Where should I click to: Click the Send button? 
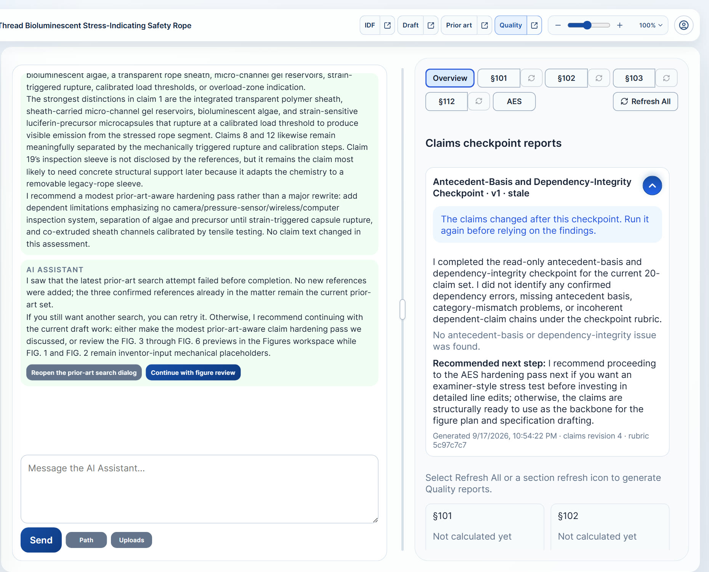click(41, 540)
